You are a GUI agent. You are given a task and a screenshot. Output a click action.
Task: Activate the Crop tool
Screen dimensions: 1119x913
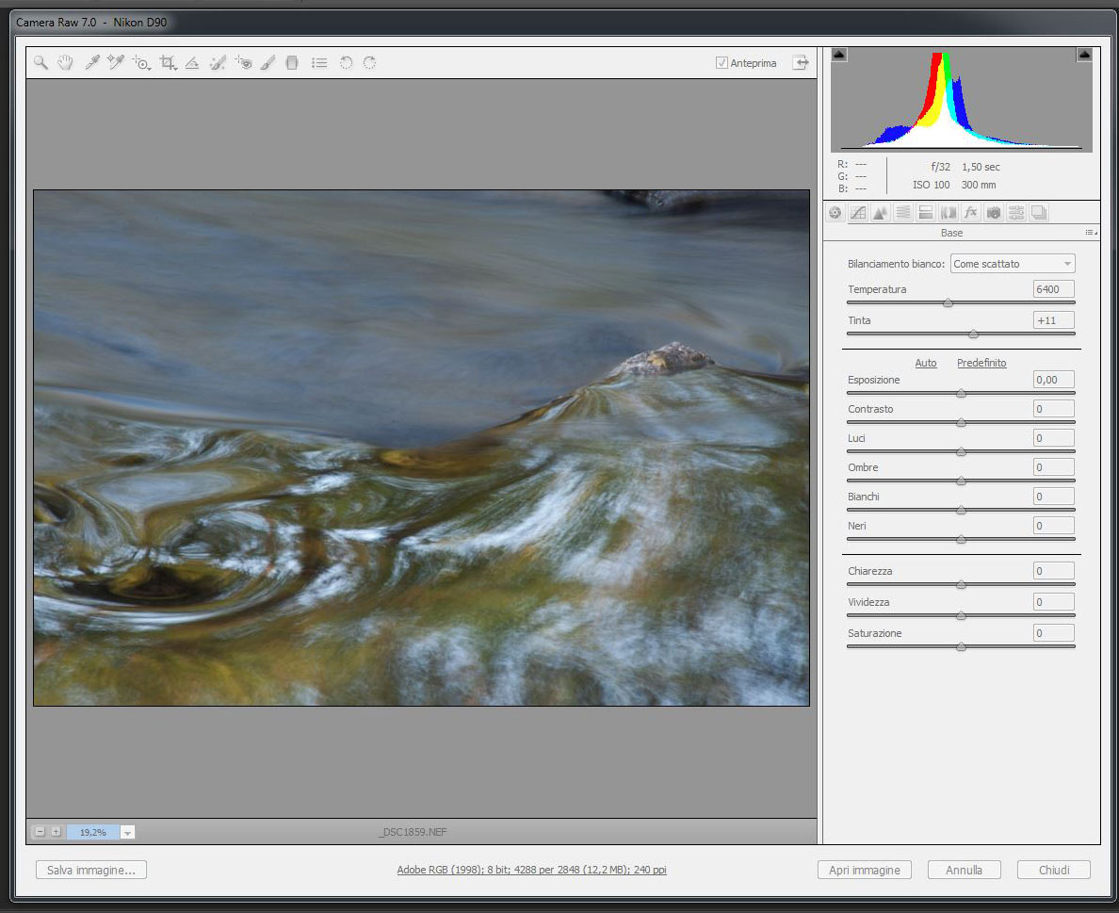coord(168,63)
